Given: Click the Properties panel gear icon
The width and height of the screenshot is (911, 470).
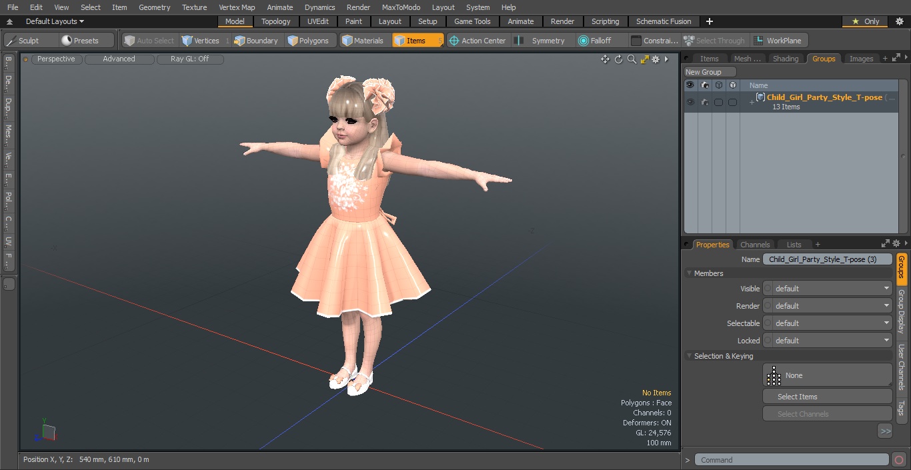Looking at the screenshot, I should 896,244.
